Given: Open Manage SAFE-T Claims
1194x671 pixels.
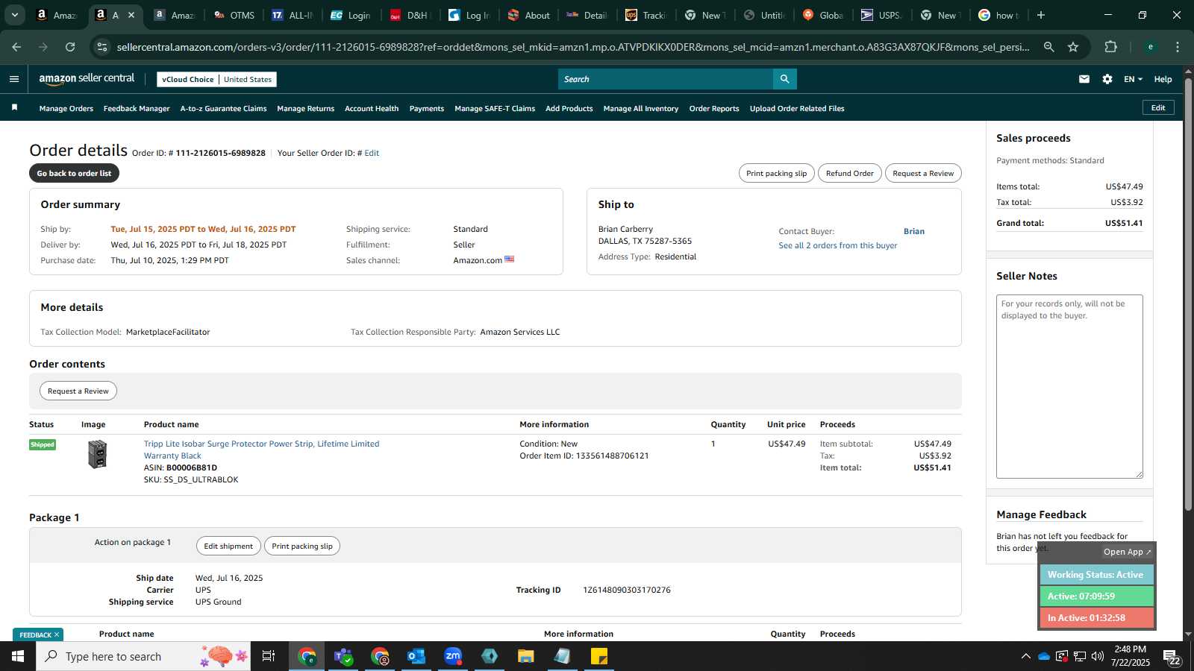Looking at the screenshot, I should pos(495,108).
